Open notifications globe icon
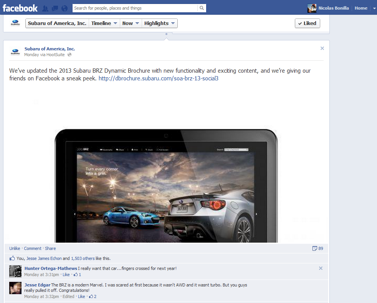Viewport: 377px width, 303px height. pos(64,8)
